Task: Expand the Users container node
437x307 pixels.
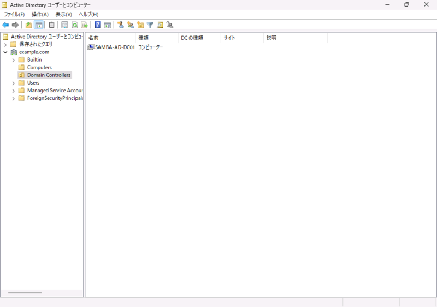Action: click(13, 83)
